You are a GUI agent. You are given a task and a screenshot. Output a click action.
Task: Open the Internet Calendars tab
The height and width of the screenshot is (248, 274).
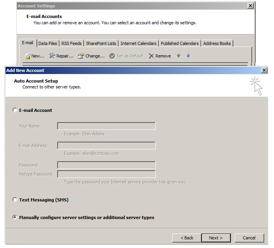coord(138,43)
